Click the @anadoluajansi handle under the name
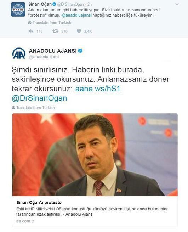Viewport: 188px width, 232px height. coord(44,57)
